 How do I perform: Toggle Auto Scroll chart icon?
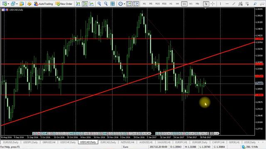point(129,4)
